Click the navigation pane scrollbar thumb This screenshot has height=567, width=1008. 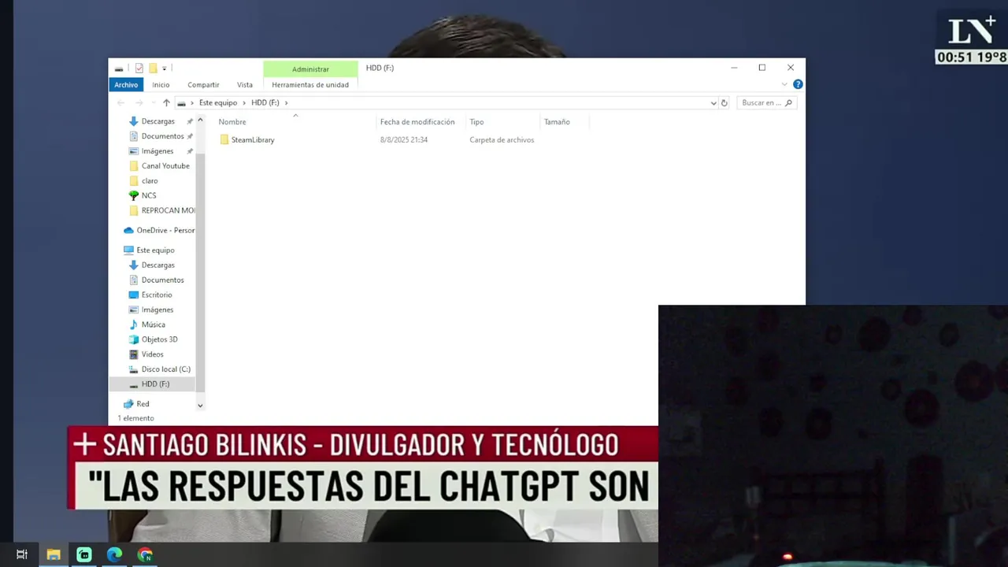[x=200, y=272]
